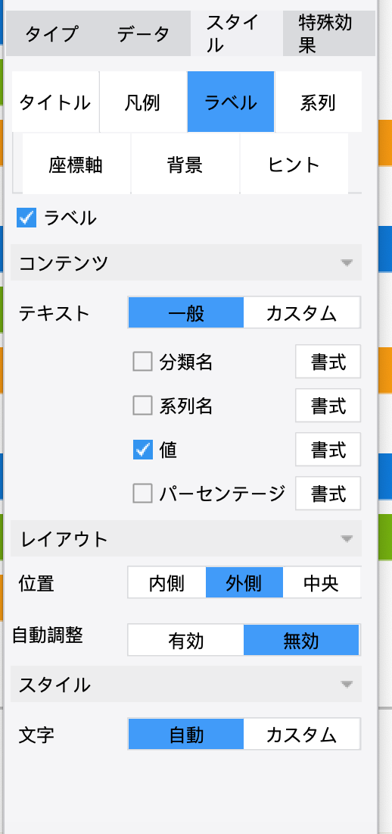Select the タイトル sub-tab
392x834 pixels.
pyautogui.click(x=55, y=102)
